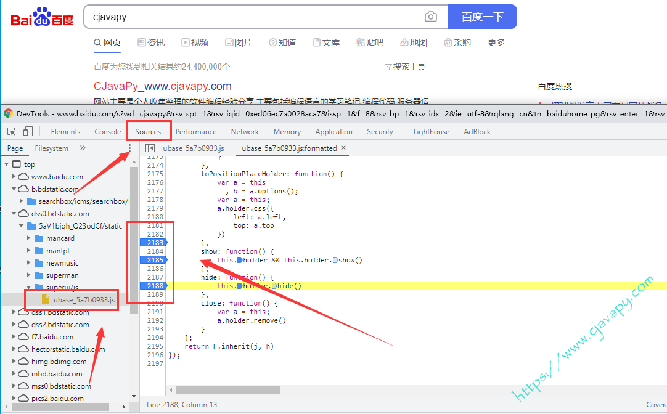Click the 百度一下 search button
This screenshot has height=414, width=667.
(x=483, y=17)
